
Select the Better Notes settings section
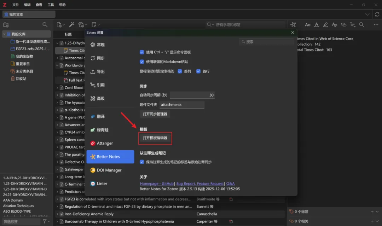pyautogui.click(x=110, y=157)
